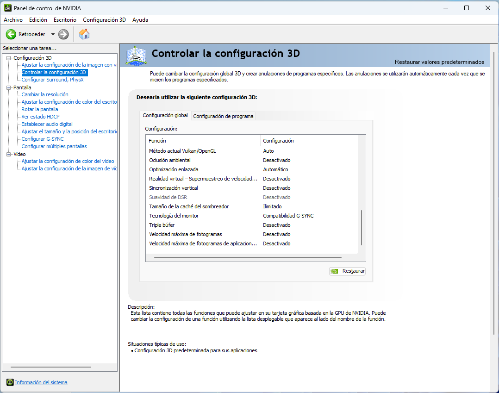
Task: Click the Compatibilidad G-SYNC value
Action: (x=288, y=216)
